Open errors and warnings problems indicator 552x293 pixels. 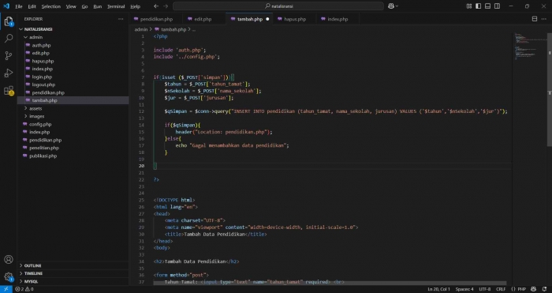coord(24,289)
